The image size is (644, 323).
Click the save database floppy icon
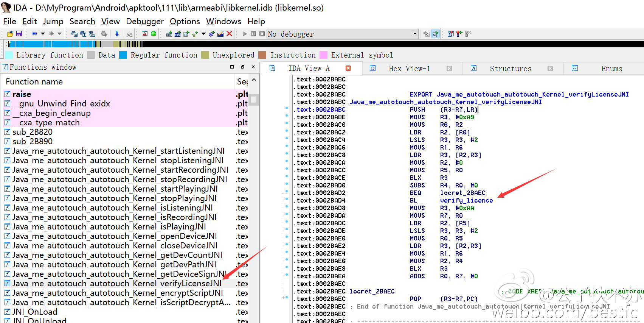click(19, 34)
